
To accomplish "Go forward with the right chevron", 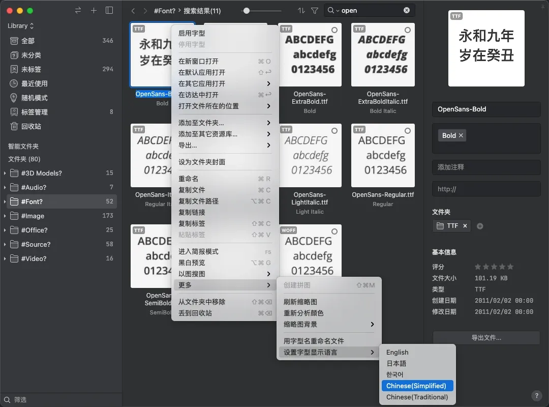I will [145, 11].
